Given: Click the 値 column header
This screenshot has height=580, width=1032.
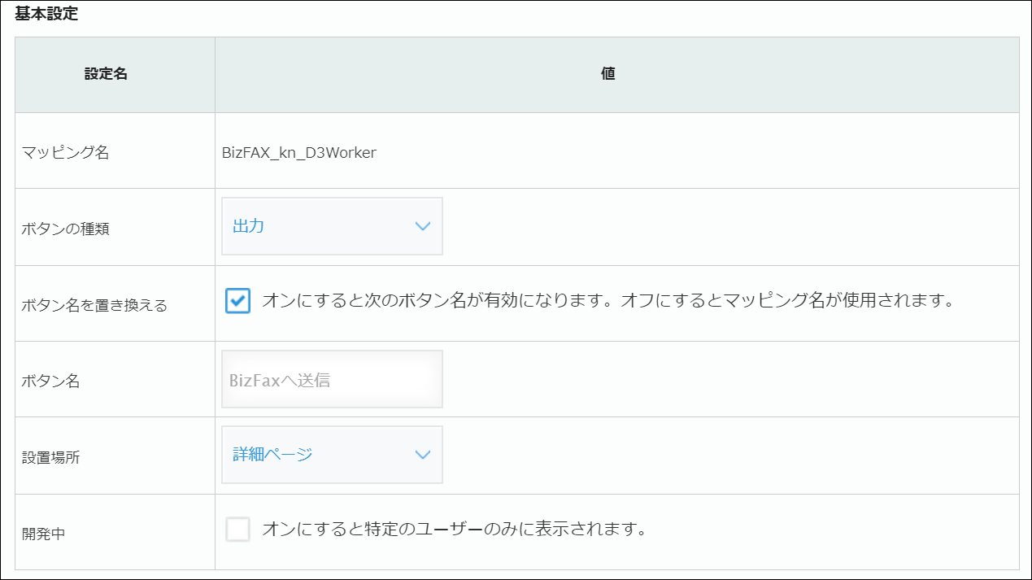Looking at the screenshot, I should click(607, 74).
